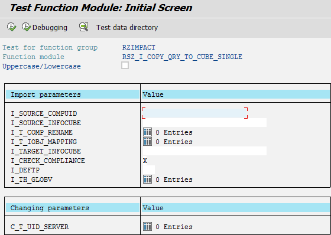Click the I_T_IOBJ_MAPPING parameter label
Viewport: 331px width, 235px height.
[x=44, y=142]
